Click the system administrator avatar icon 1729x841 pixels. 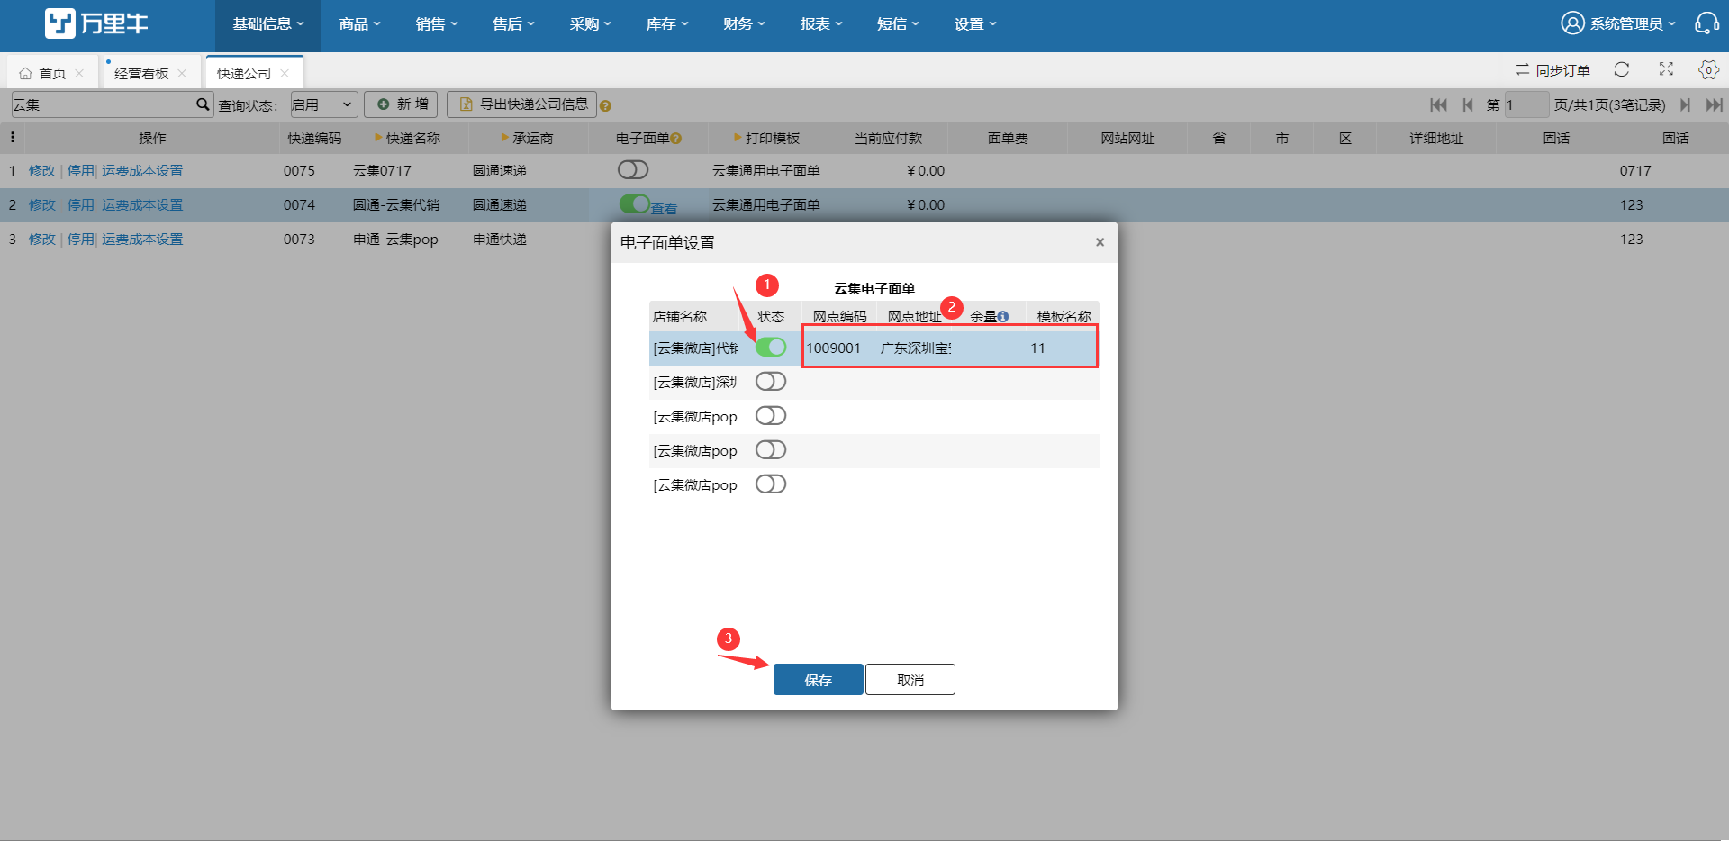coord(1572,23)
